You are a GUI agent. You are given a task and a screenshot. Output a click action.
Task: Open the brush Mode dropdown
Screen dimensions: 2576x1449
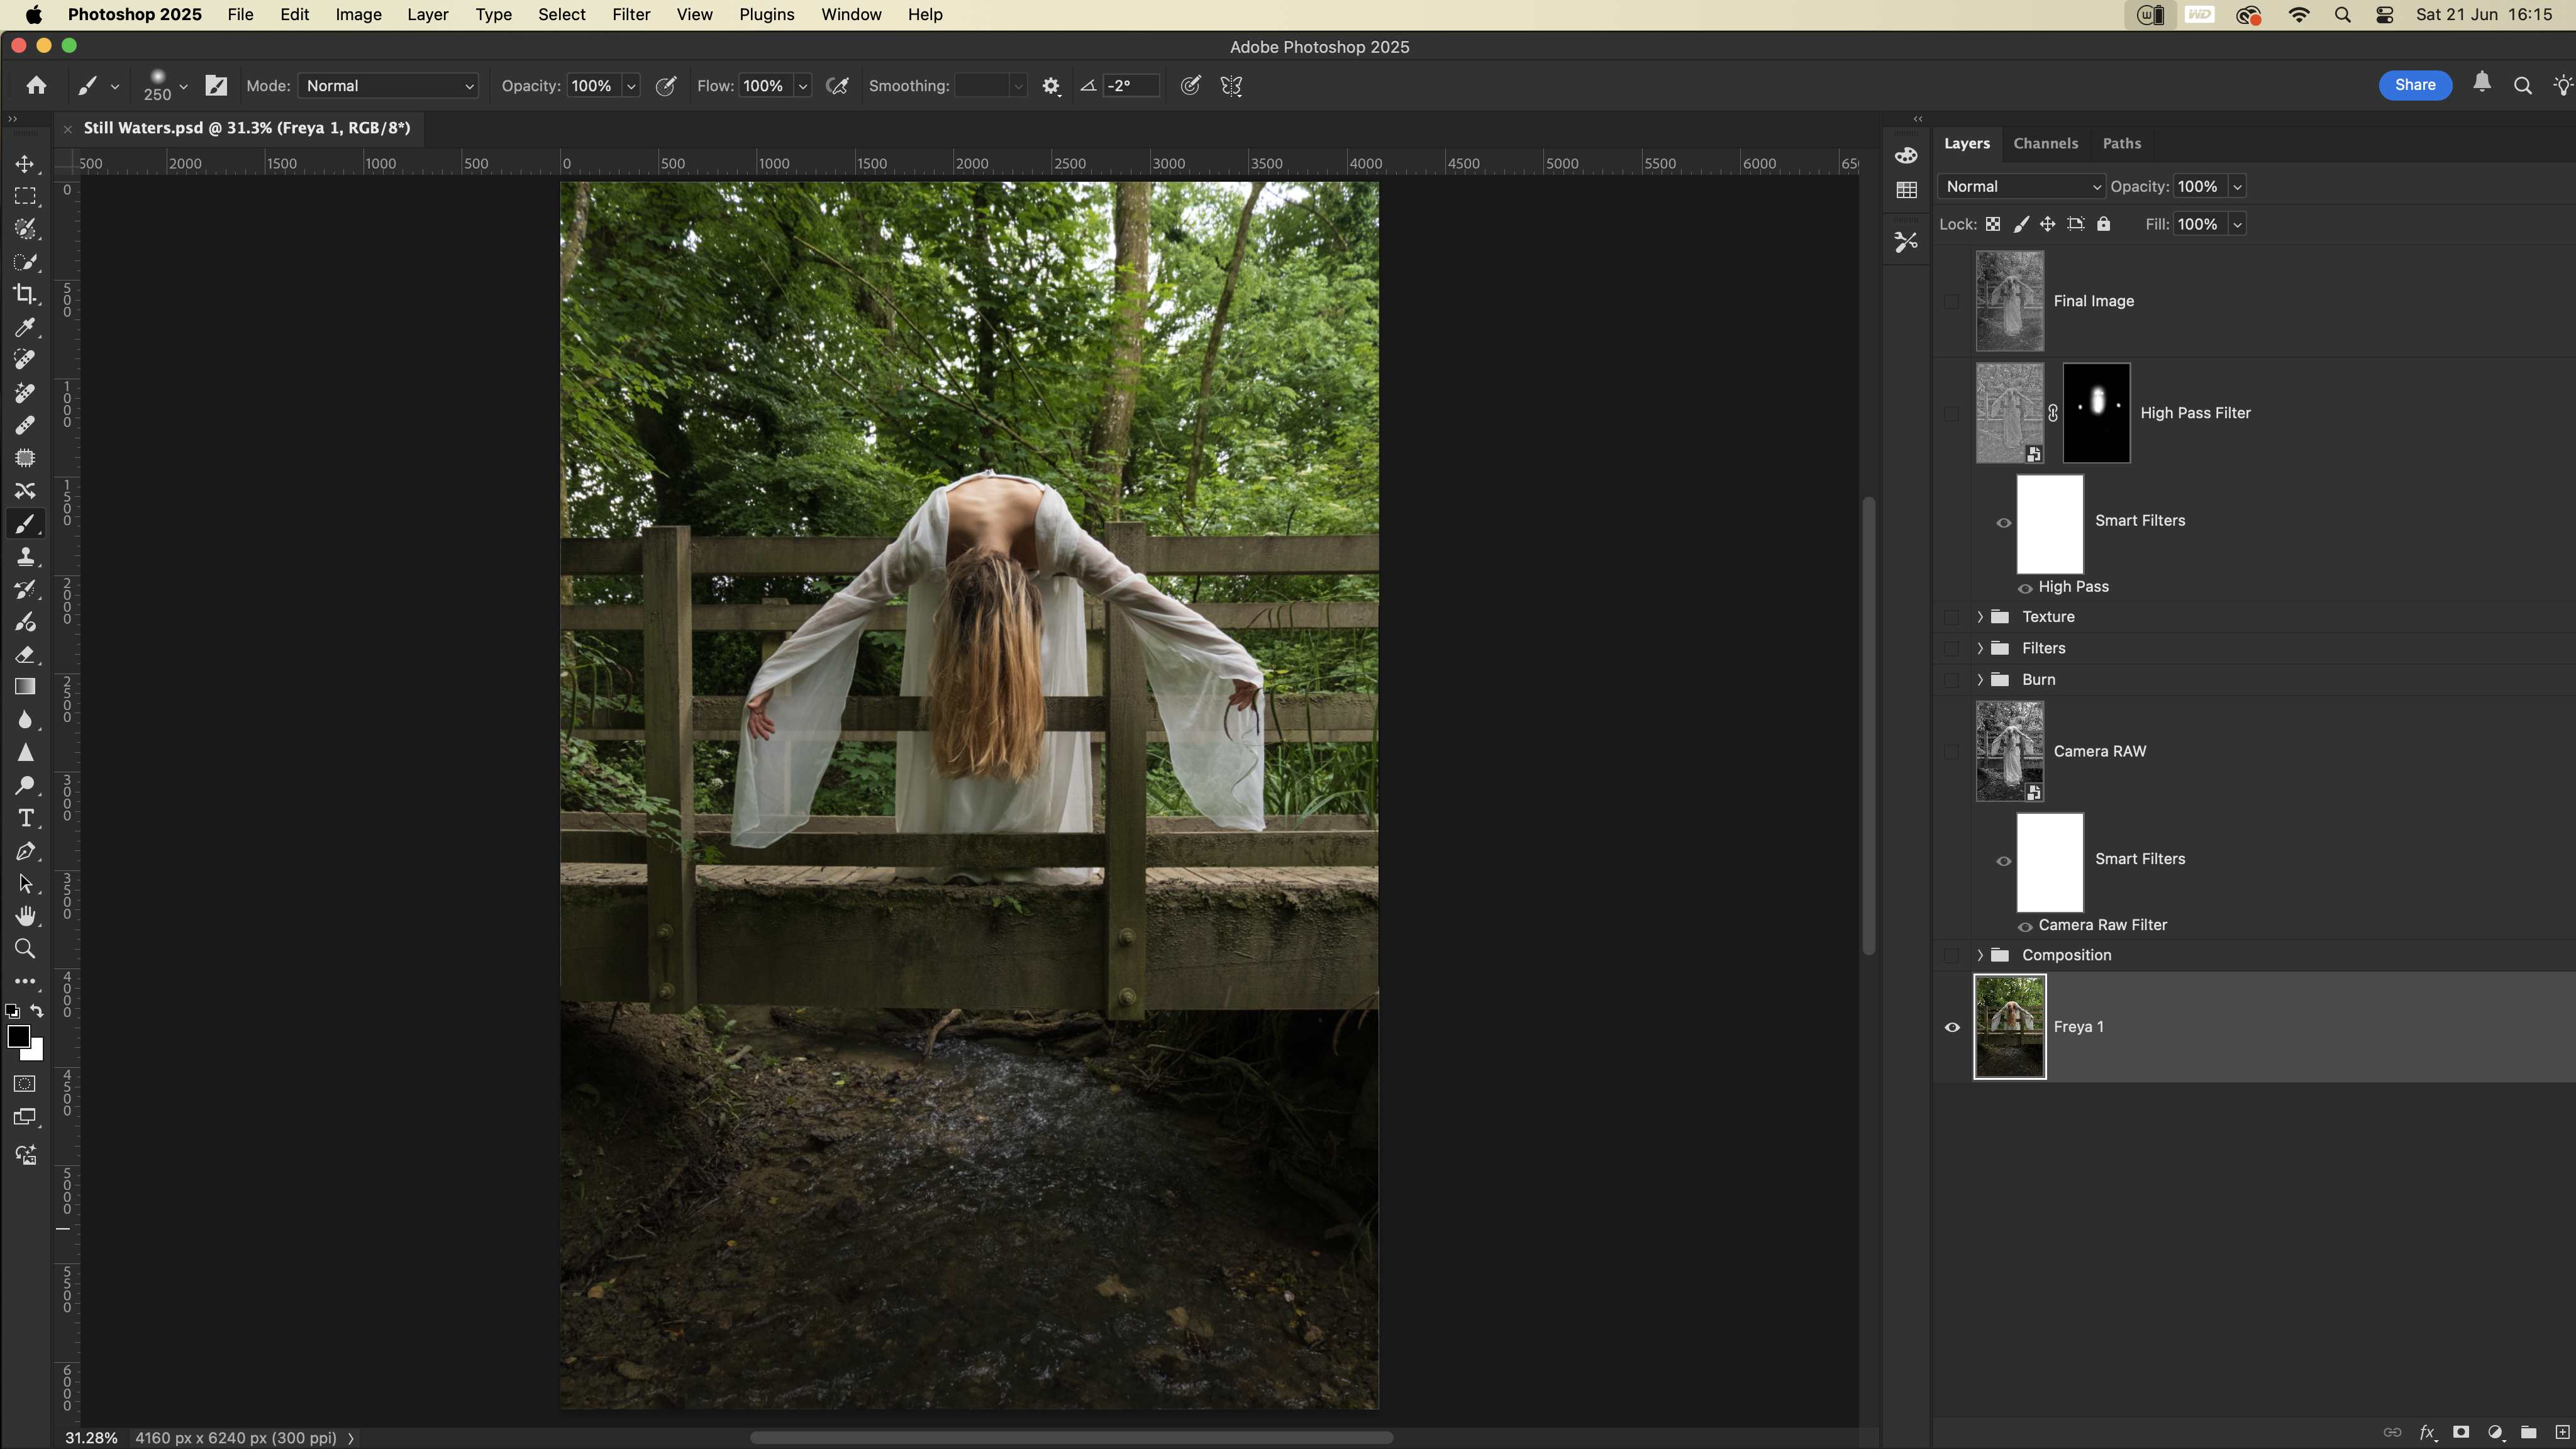(x=388, y=86)
